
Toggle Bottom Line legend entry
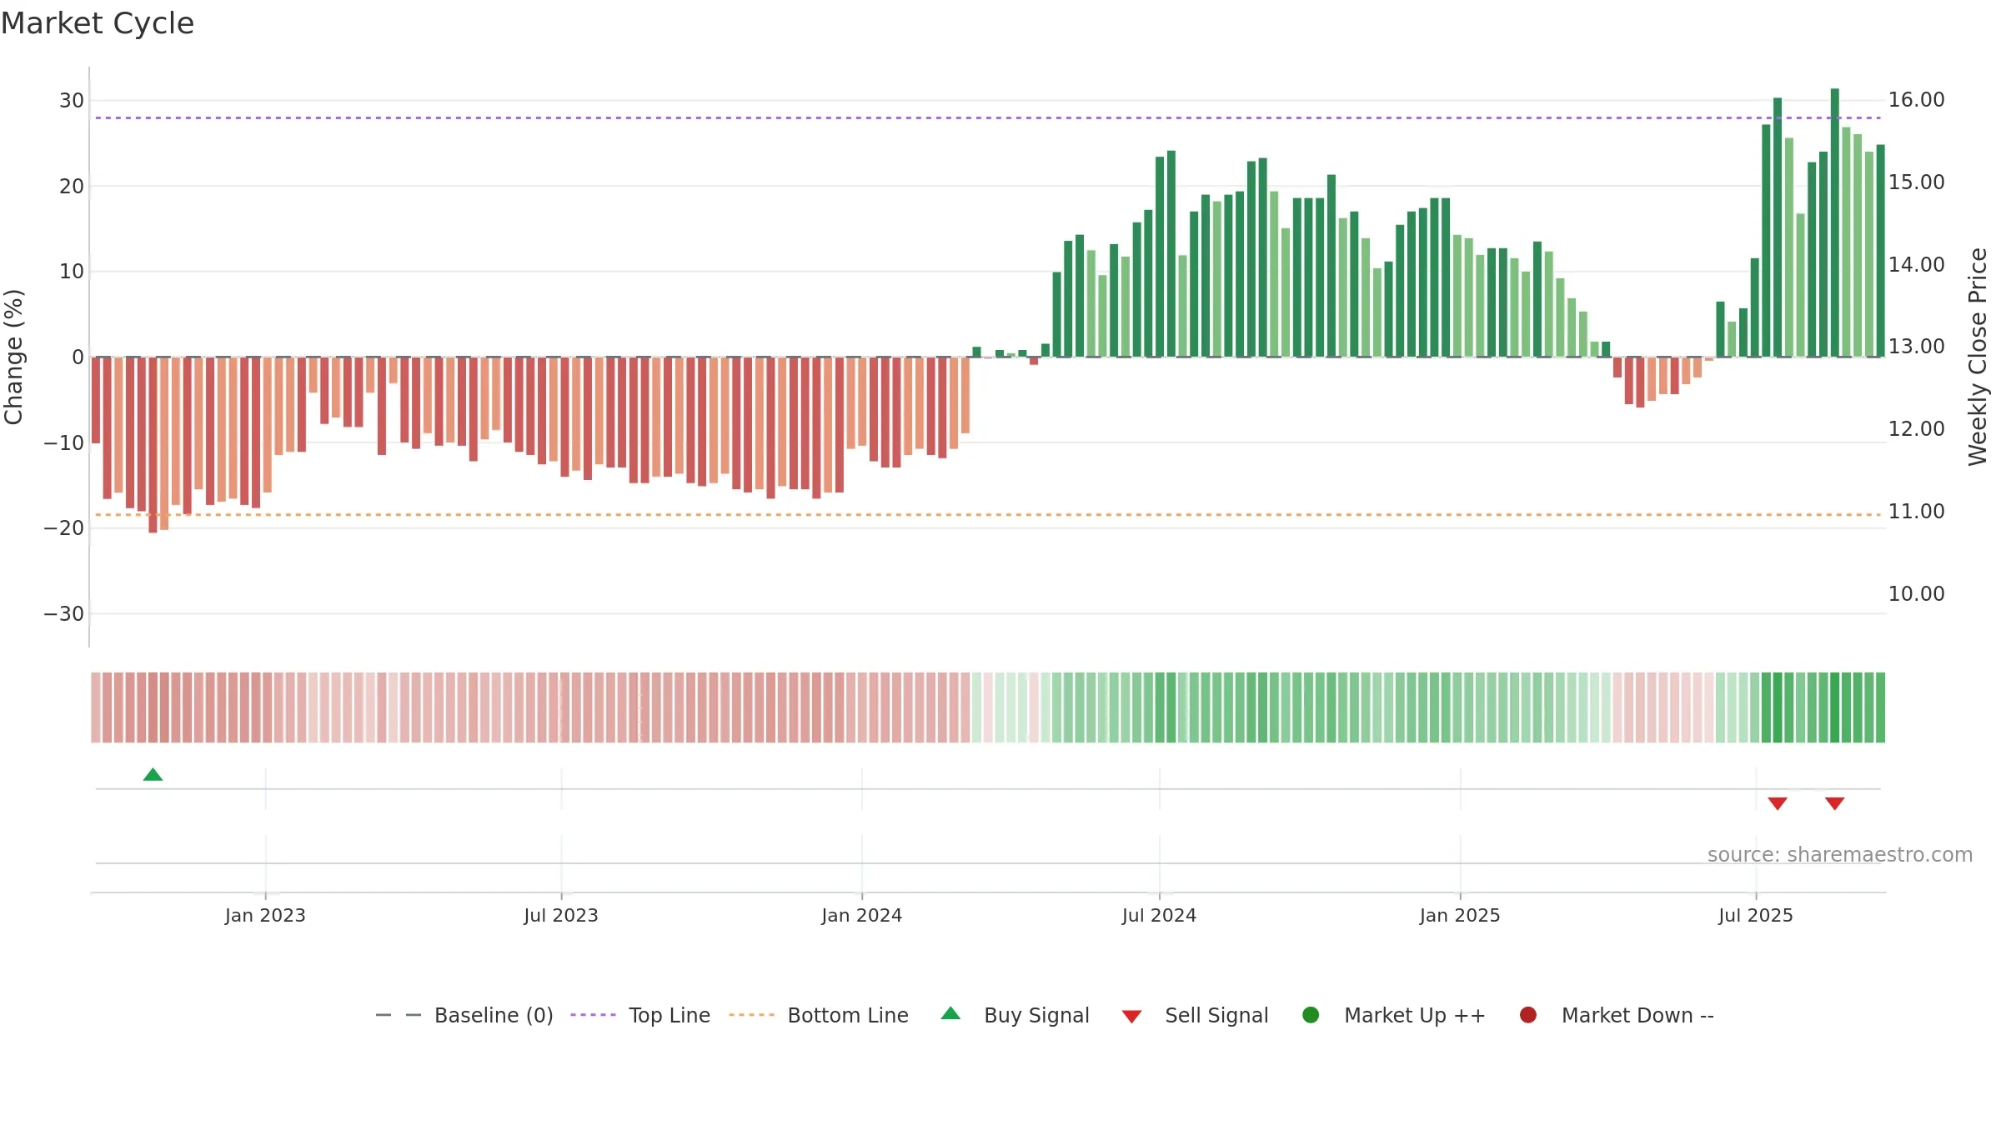[x=819, y=1015]
